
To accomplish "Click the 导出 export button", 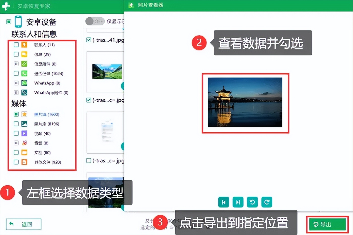I will [x=327, y=224].
